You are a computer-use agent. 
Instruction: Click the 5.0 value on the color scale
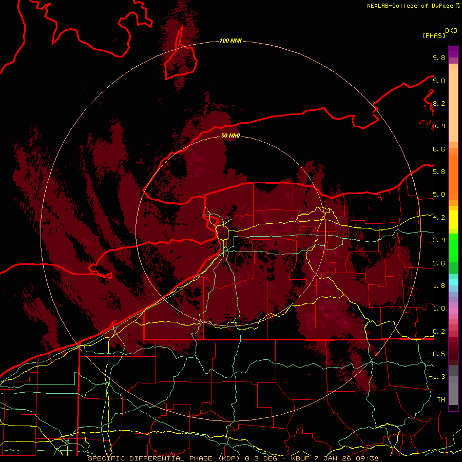pyautogui.click(x=439, y=195)
